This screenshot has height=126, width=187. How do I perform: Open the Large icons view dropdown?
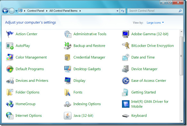pos(155,23)
